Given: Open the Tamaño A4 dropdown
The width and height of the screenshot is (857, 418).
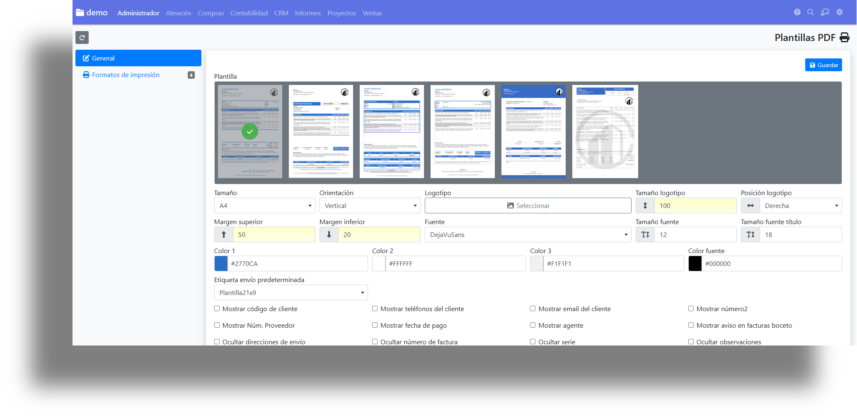Looking at the screenshot, I should coord(264,206).
